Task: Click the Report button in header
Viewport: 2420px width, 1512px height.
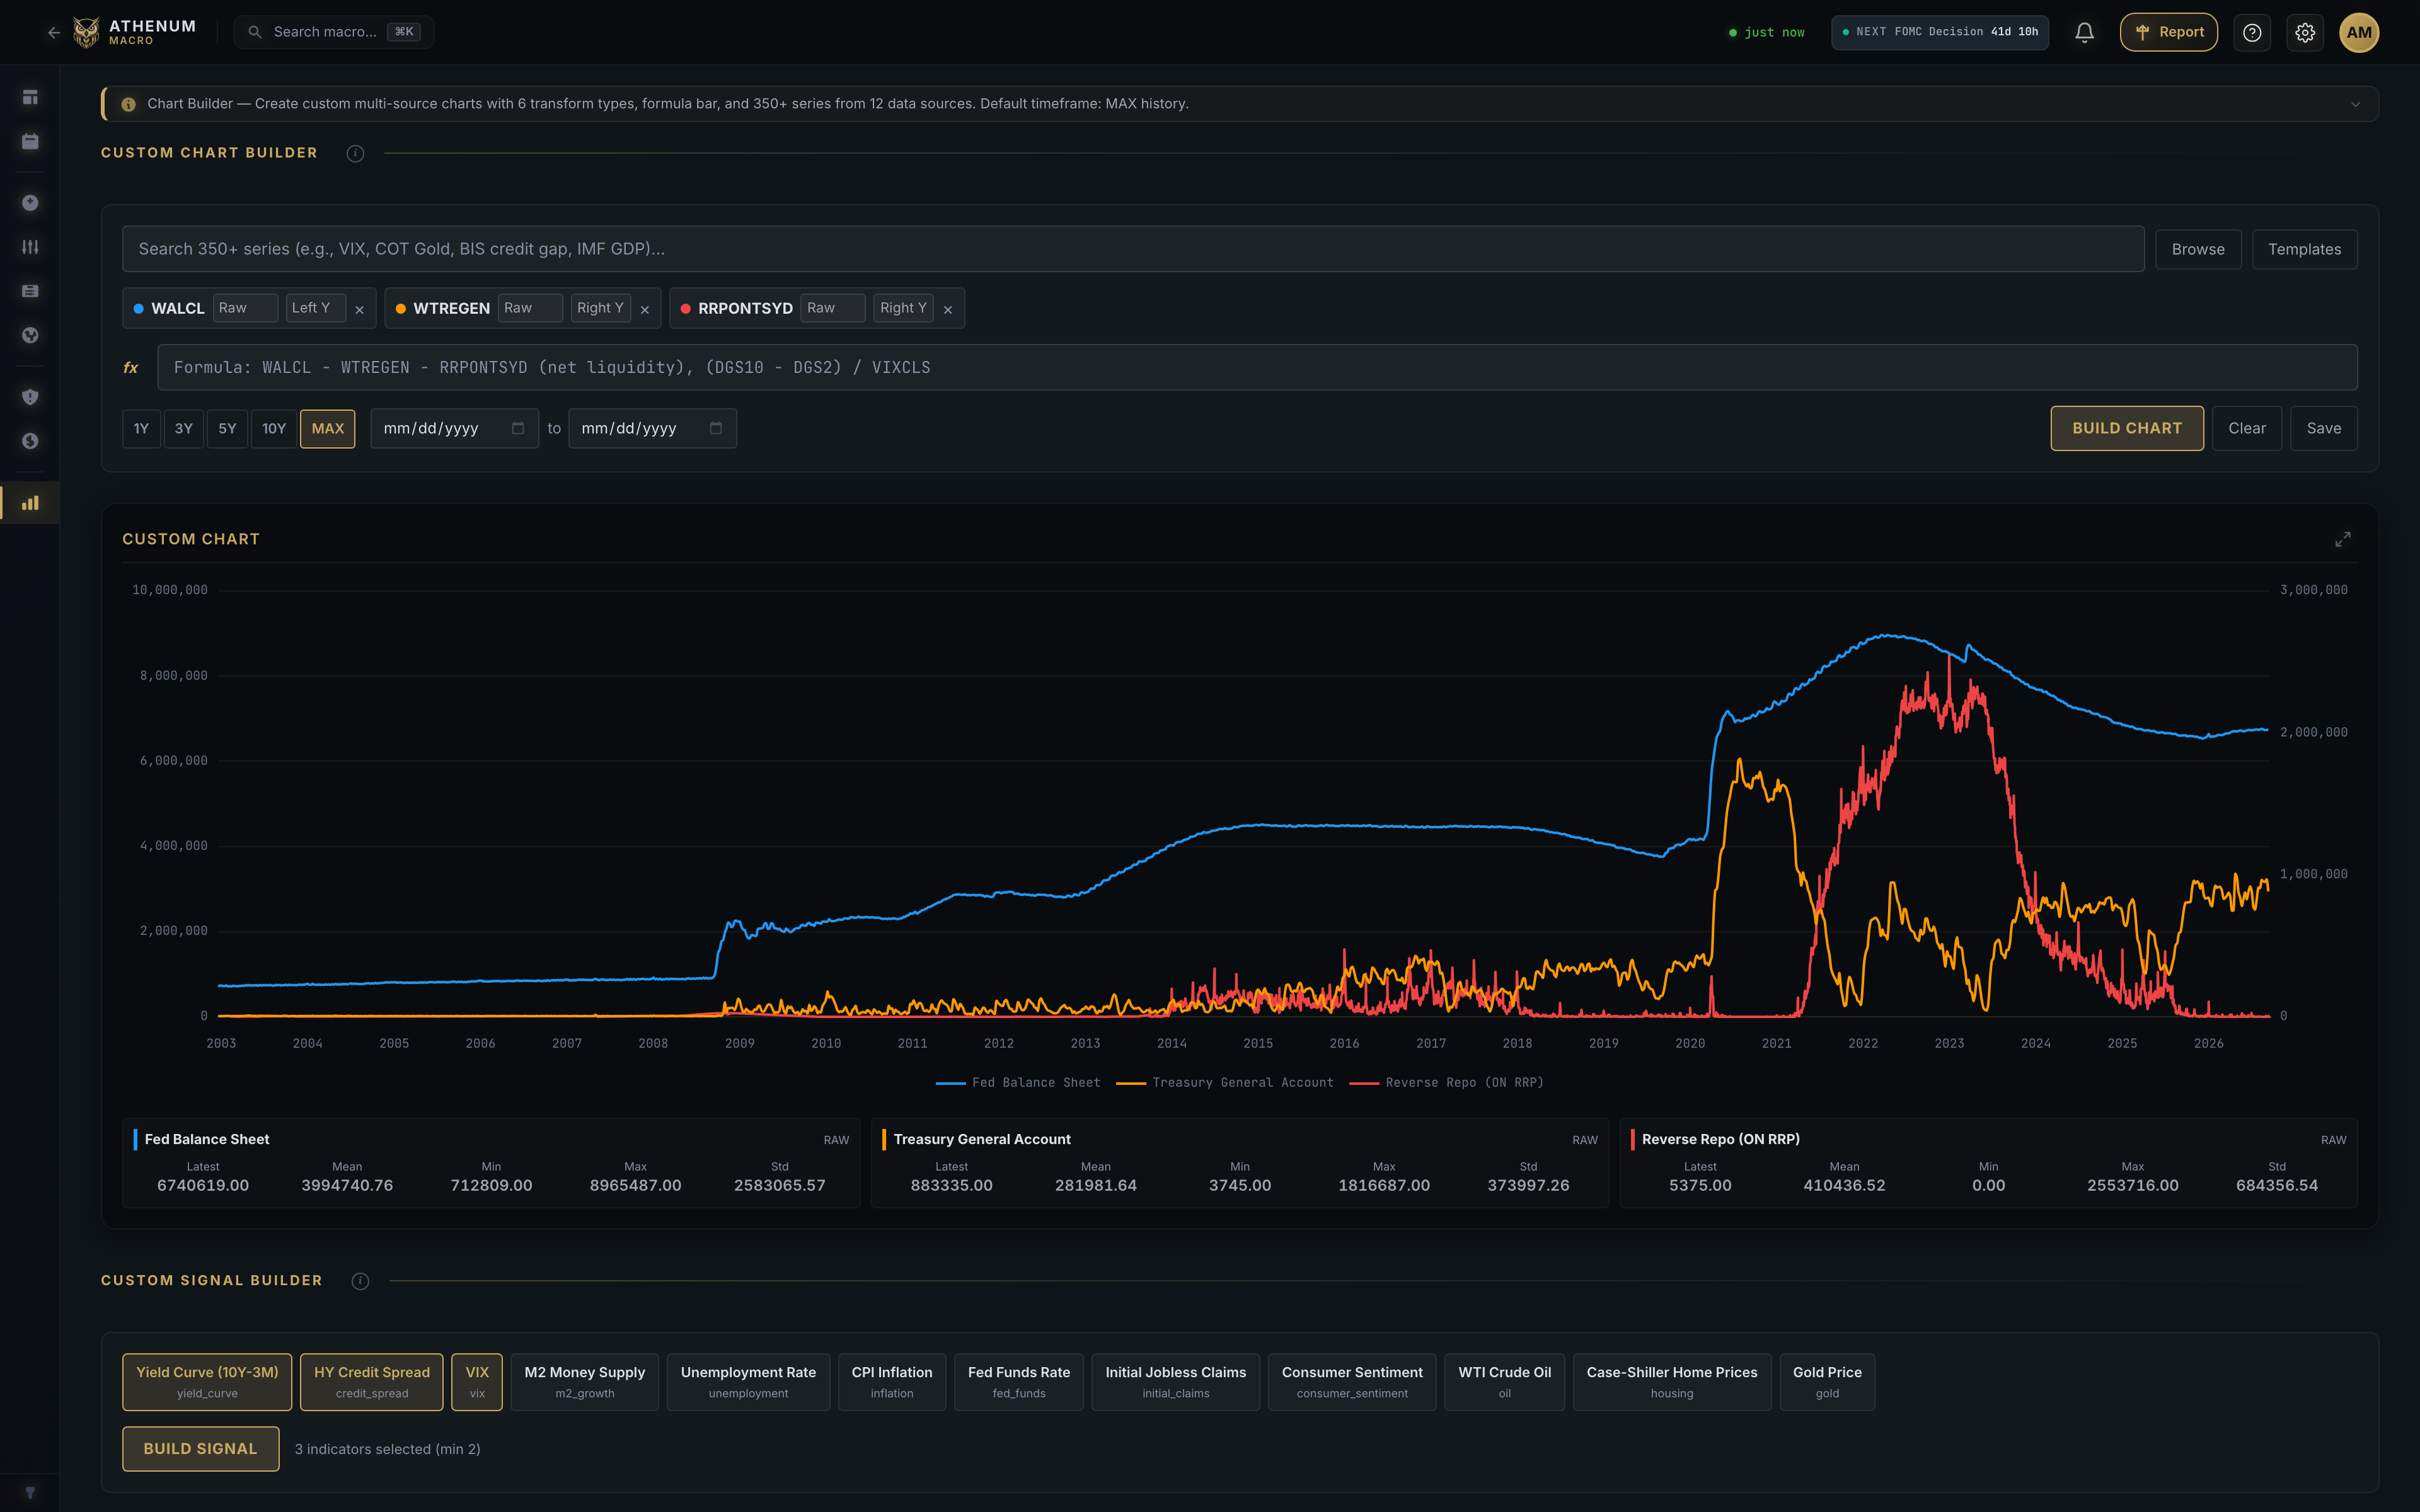Action: point(2169,32)
